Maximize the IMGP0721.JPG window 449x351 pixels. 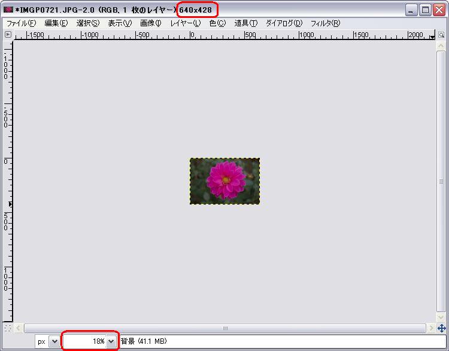pos(425,10)
